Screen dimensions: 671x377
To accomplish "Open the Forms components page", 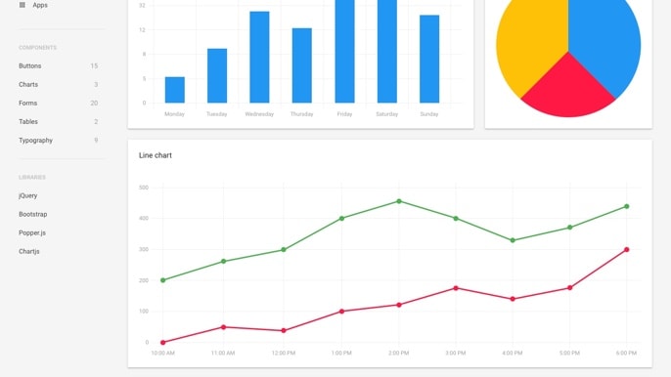I will click(x=27, y=103).
